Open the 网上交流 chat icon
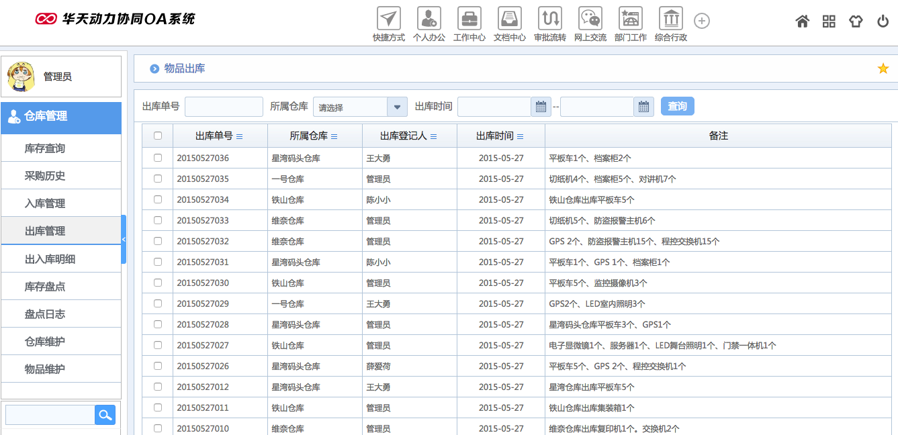 pyautogui.click(x=590, y=19)
